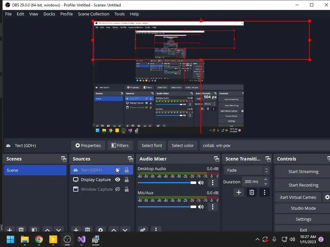Open scene filters icon in Scenes panel
330x247 pixels.
[x=34, y=230]
